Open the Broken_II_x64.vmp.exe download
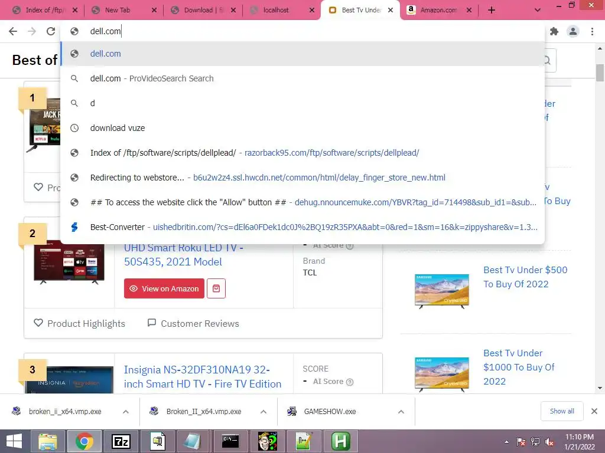Viewport: 605px width, 453px height. [x=204, y=411]
